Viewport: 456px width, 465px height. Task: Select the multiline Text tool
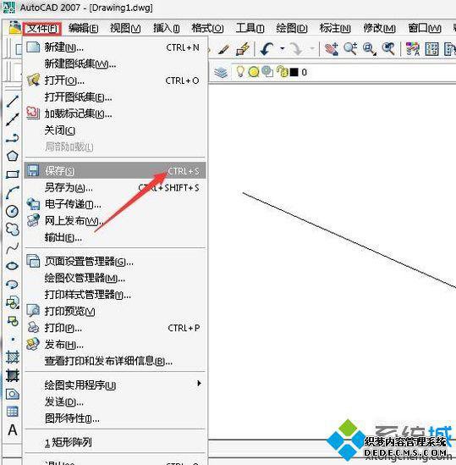13,429
